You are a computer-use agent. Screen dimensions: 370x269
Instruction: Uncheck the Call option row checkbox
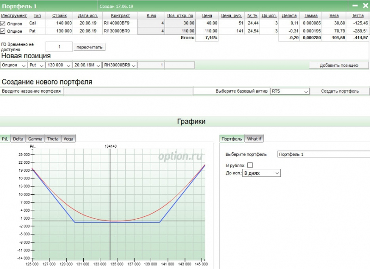3,23
